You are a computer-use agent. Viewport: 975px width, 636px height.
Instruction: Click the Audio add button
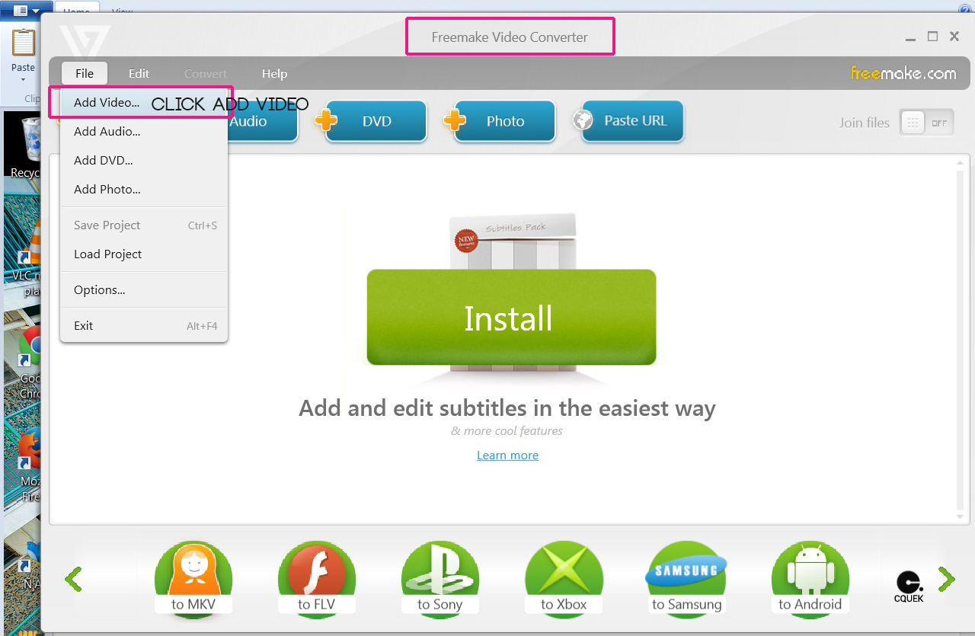pyautogui.click(x=262, y=121)
